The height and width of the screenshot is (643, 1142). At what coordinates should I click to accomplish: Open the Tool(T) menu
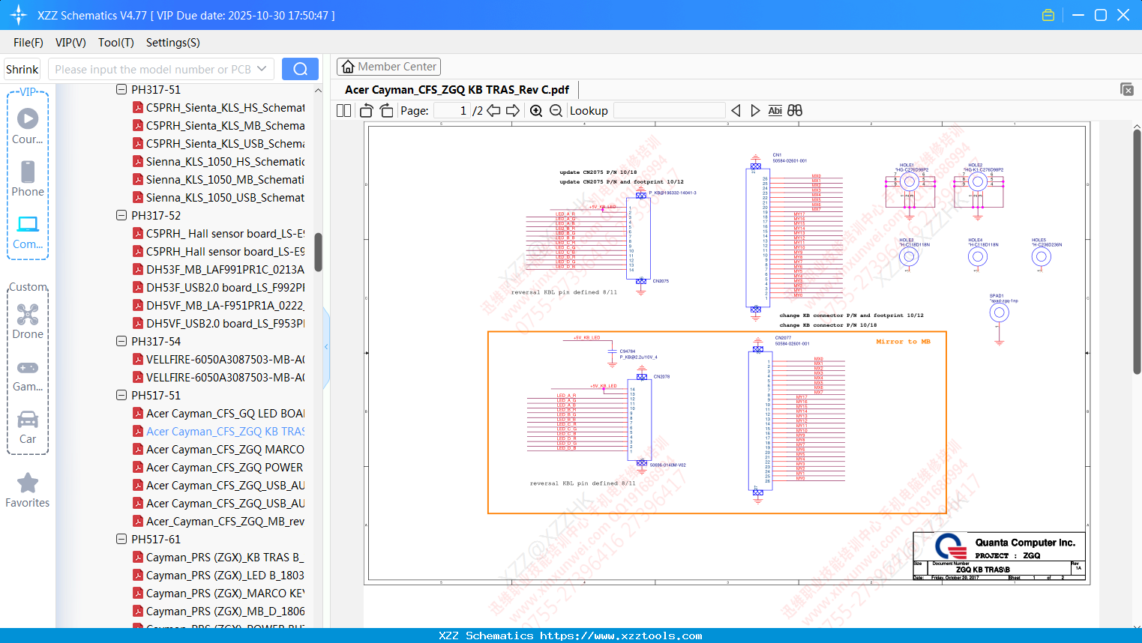pyautogui.click(x=116, y=43)
